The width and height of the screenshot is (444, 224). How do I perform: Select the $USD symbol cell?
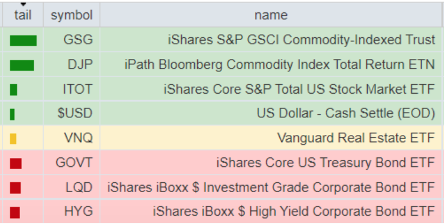pos(71,113)
